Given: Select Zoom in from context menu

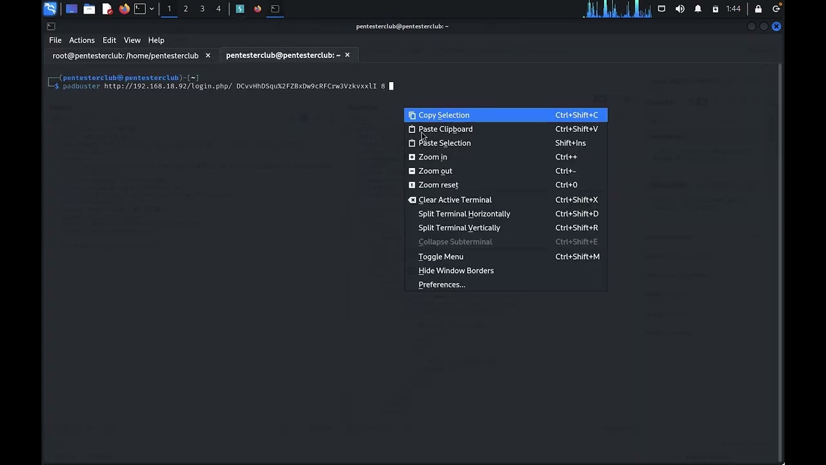Looking at the screenshot, I should click(x=506, y=157).
